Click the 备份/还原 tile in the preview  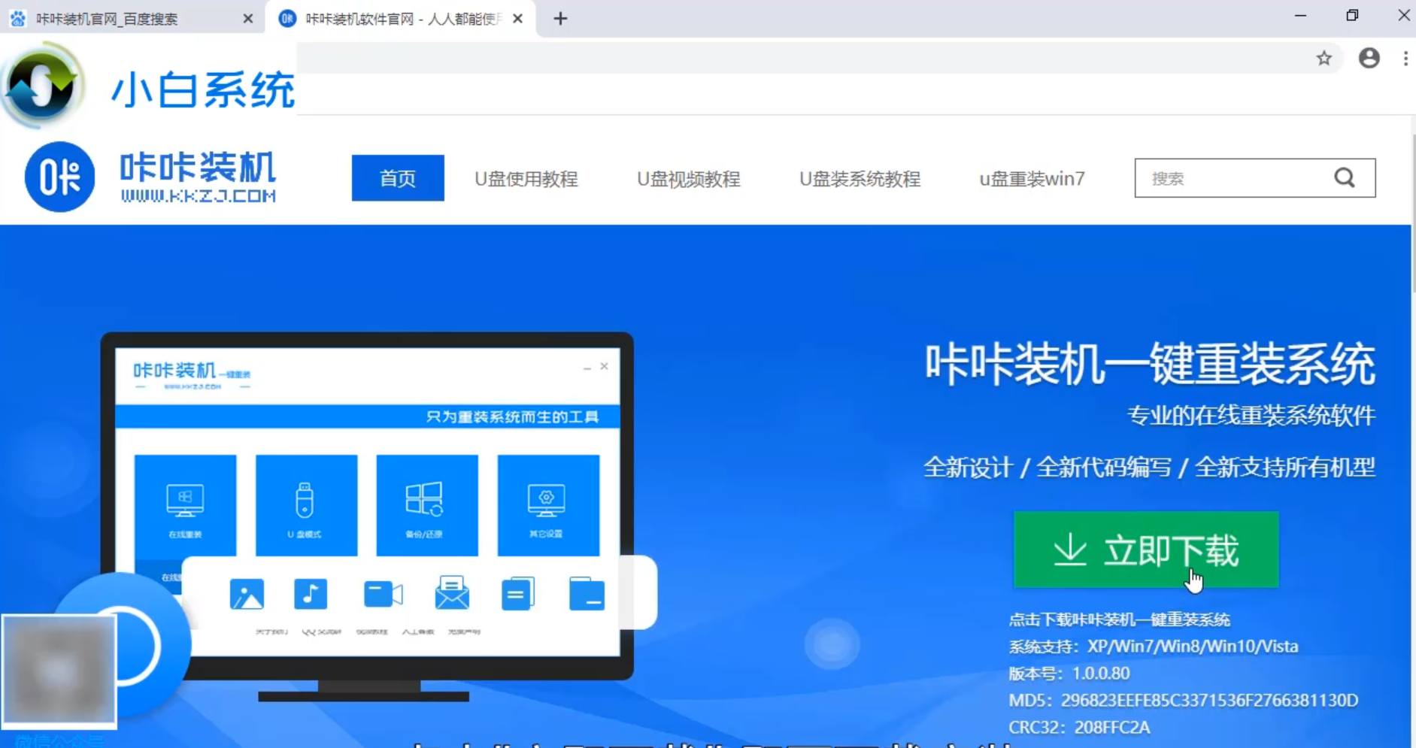pyautogui.click(x=427, y=505)
